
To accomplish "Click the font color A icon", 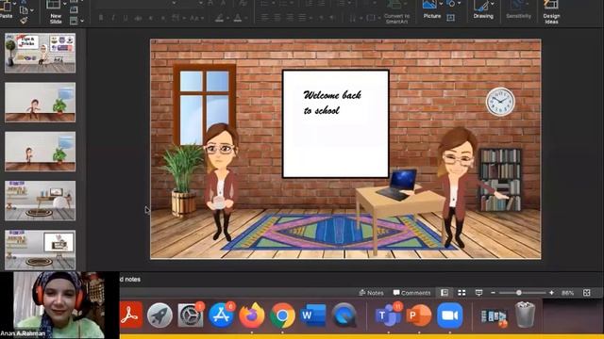I will point(237,18).
